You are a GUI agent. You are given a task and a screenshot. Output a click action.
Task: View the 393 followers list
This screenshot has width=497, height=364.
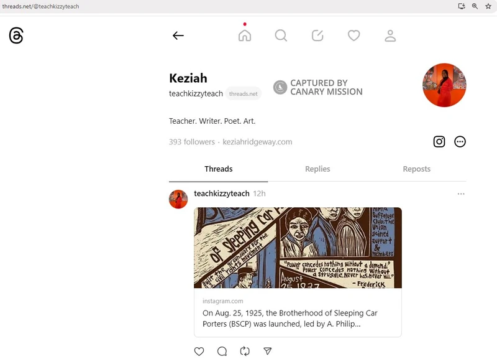[x=191, y=142]
